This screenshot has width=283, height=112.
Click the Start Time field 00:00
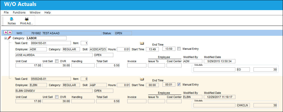coord(152,85)
